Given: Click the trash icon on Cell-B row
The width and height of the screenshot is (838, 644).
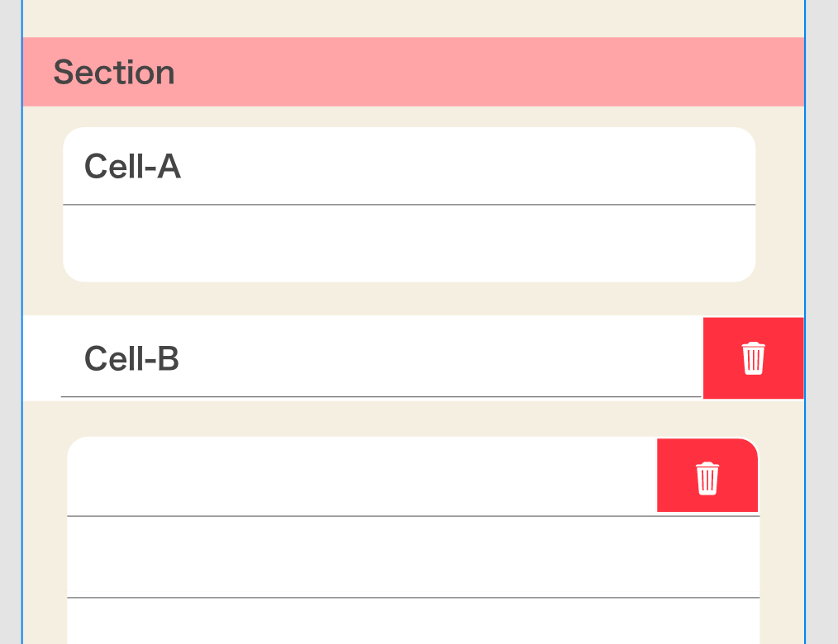Looking at the screenshot, I should (753, 358).
